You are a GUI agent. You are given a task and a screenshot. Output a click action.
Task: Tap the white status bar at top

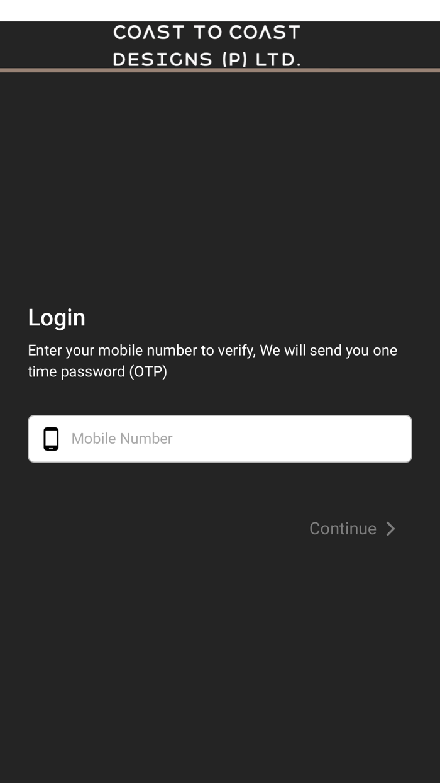[x=220, y=10]
